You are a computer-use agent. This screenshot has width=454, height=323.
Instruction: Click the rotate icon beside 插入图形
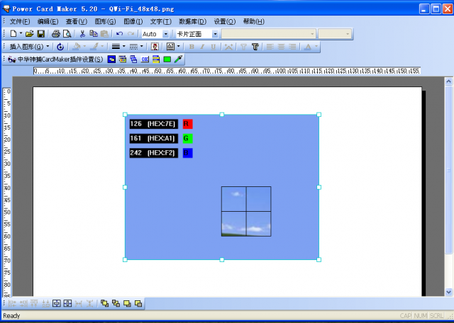click(60, 47)
